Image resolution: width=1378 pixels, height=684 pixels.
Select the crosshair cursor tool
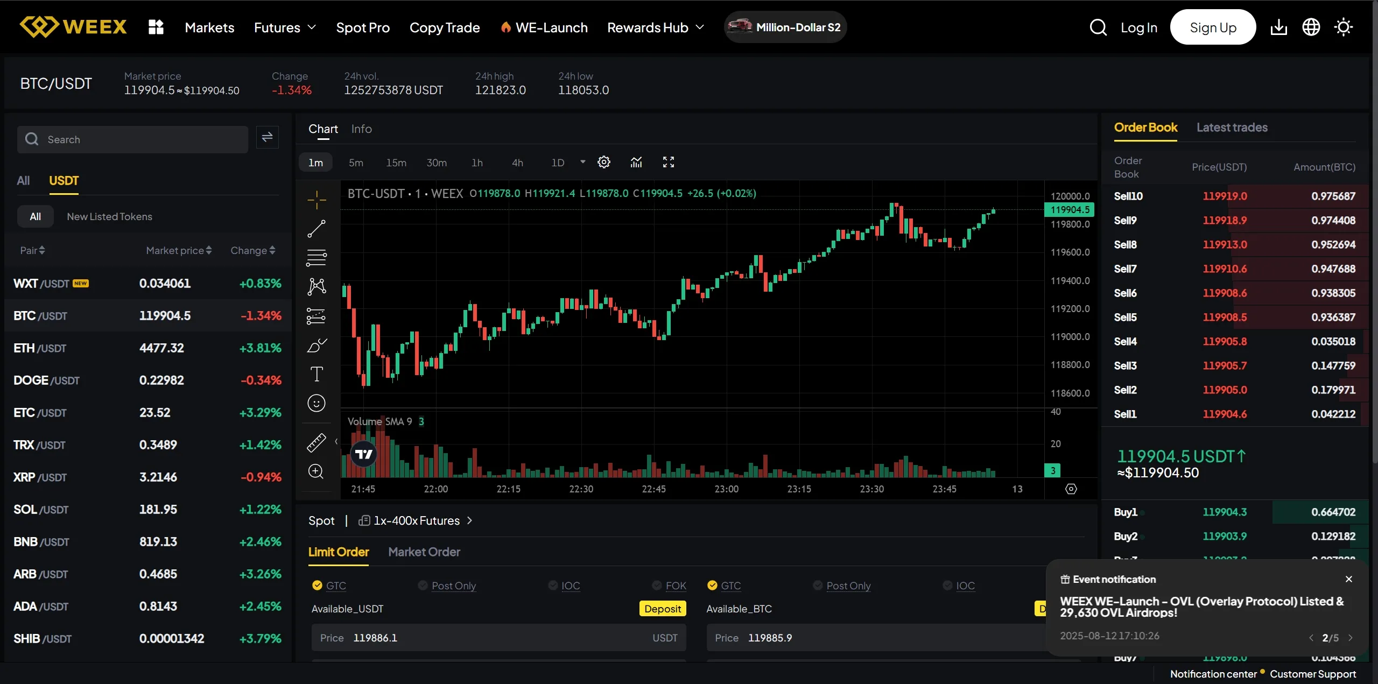(317, 200)
